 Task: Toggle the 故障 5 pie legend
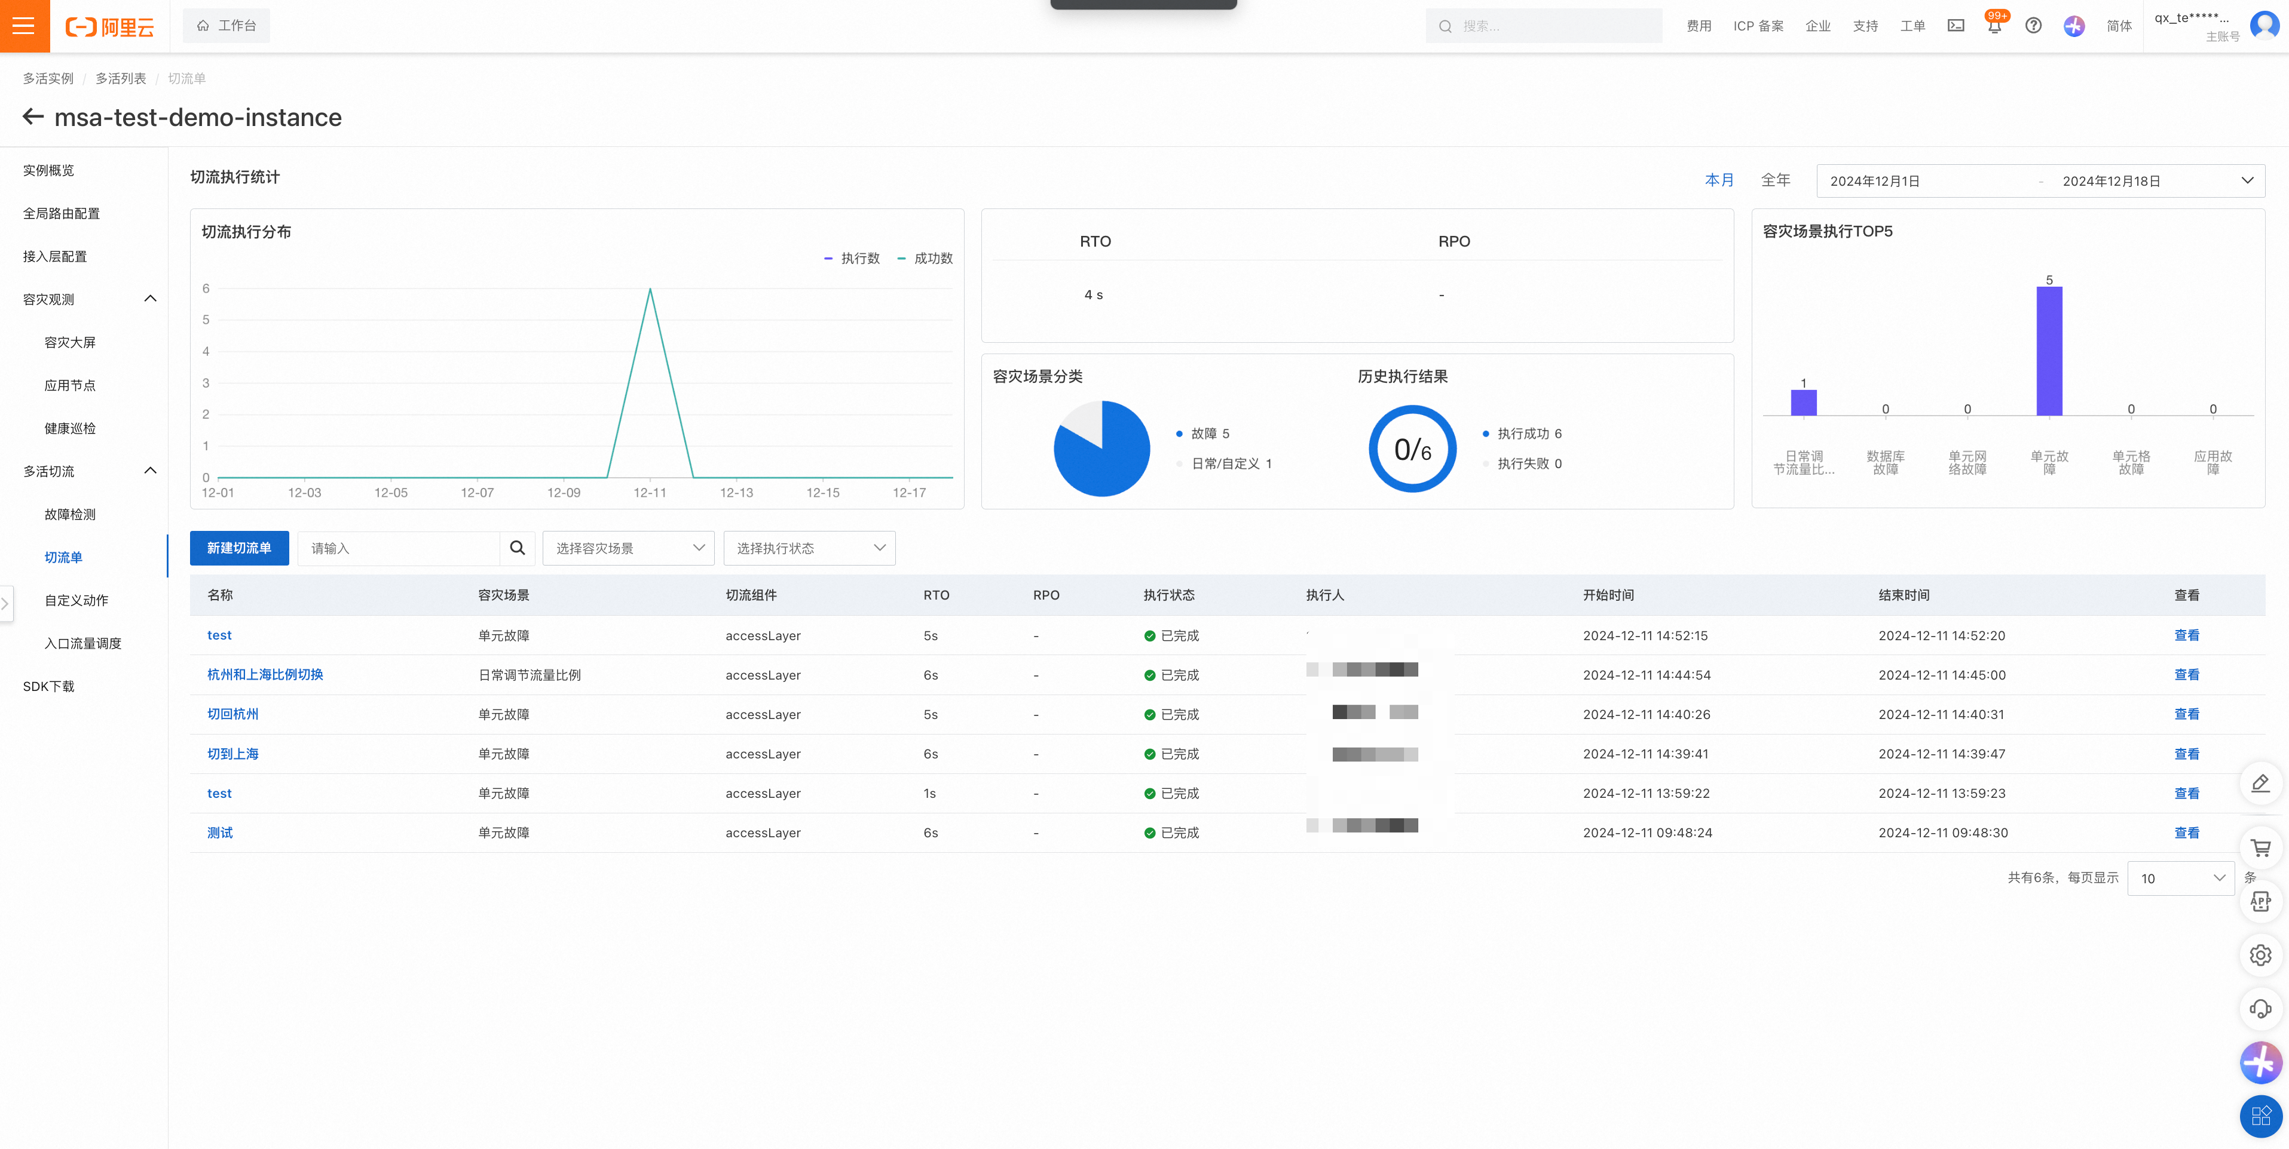tap(1203, 434)
